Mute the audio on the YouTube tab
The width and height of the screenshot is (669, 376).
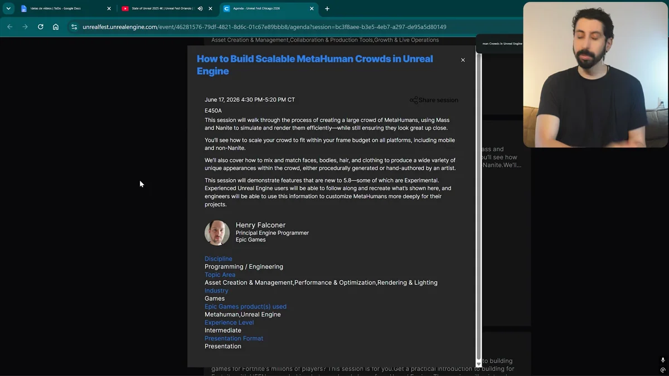tap(200, 8)
